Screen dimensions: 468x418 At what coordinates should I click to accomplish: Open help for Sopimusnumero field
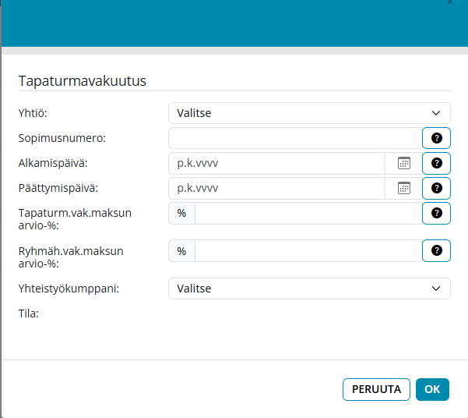pos(436,138)
